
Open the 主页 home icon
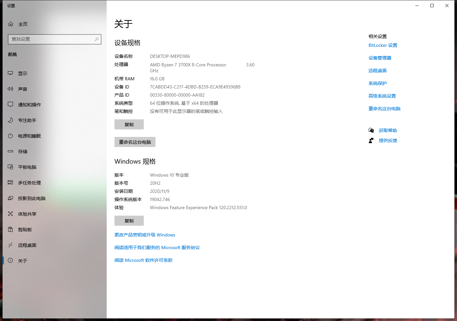11,24
